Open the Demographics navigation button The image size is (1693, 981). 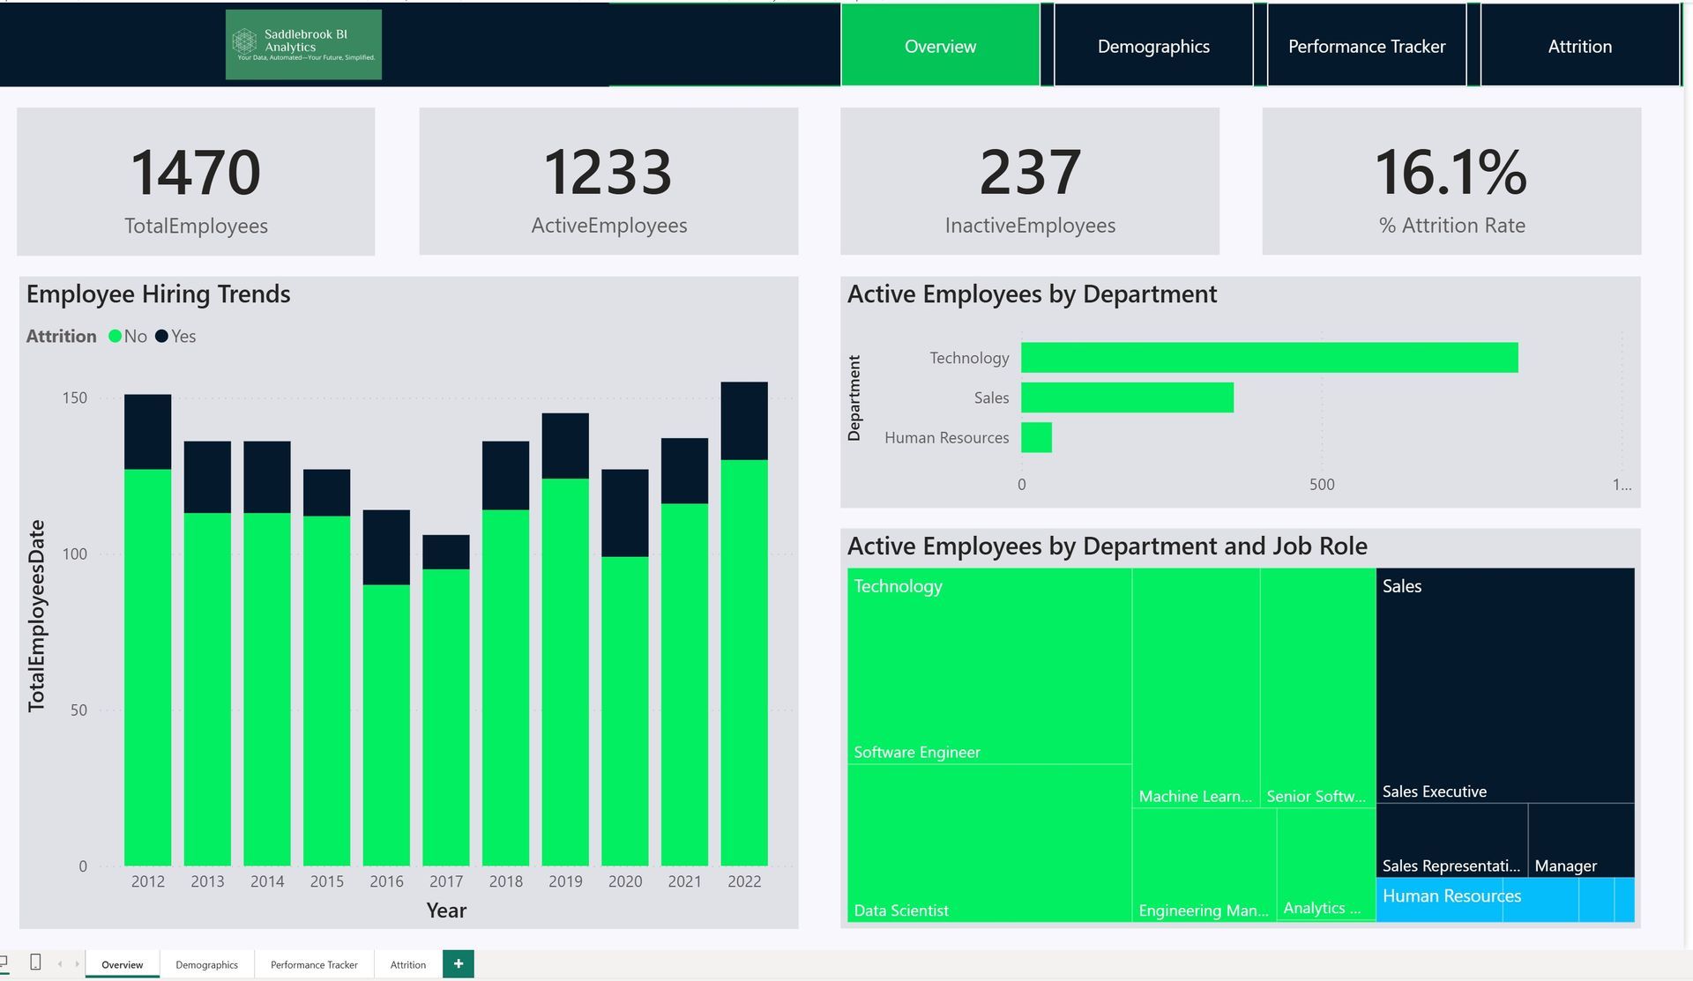[1152, 46]
